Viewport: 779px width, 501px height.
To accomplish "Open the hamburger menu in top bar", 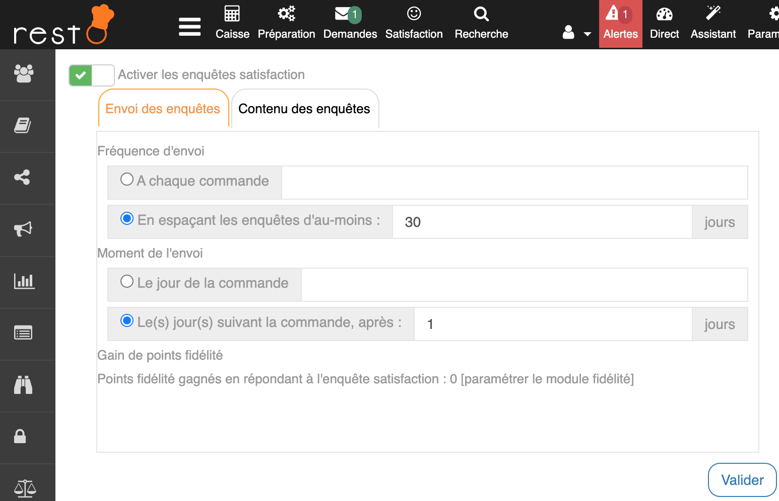I will click(x=189, y=27).
